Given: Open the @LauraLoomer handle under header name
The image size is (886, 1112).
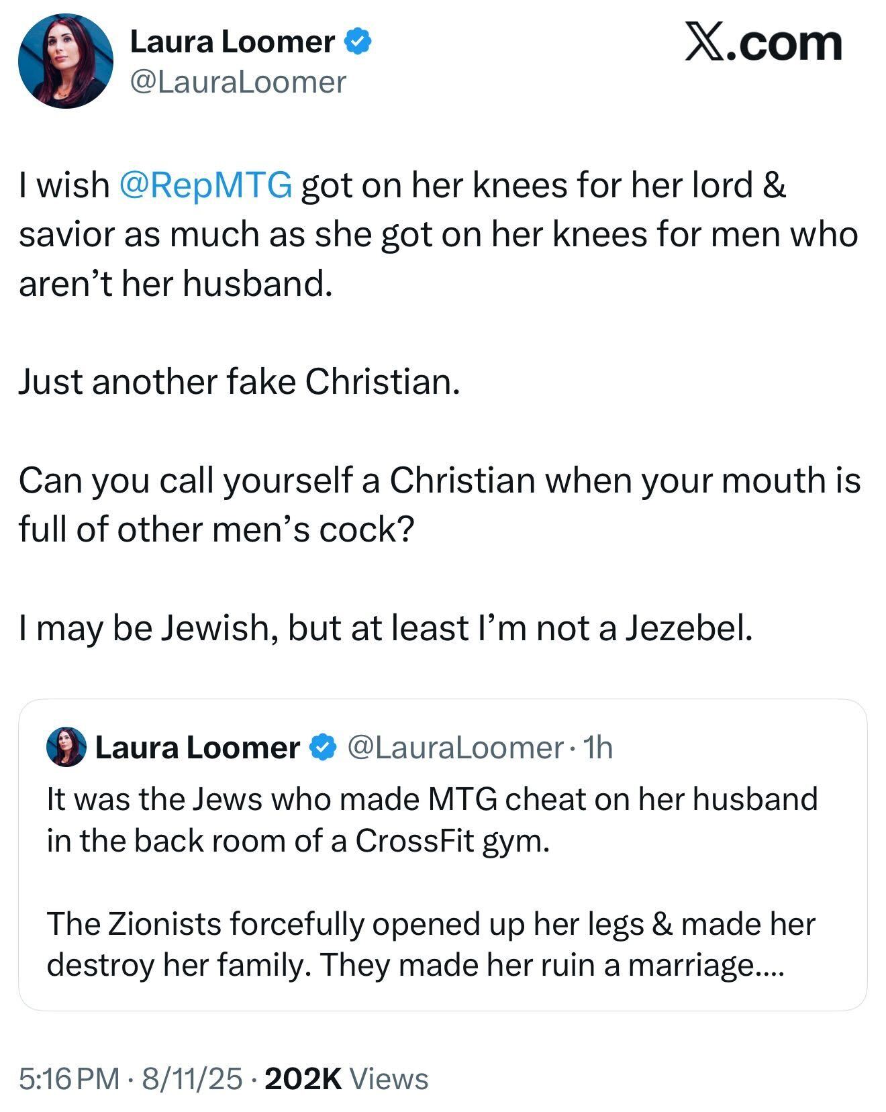Looking at the screenshot, I should pos(238,82).
